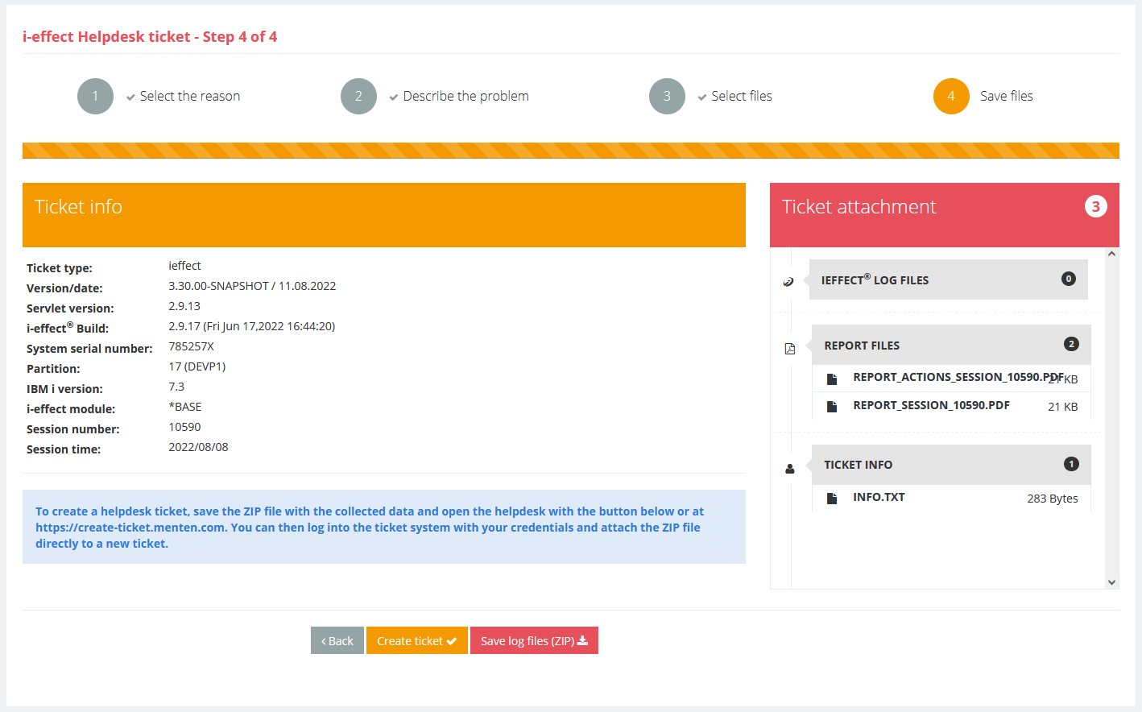Image resolution: width=1142 pixels, height=712 pixels.
Task: Download logs with Save log files (ZIP)
Action: point(534,641)
